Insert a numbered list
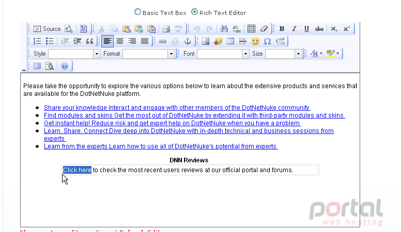401x232 pixels. [x=37, y=41]
